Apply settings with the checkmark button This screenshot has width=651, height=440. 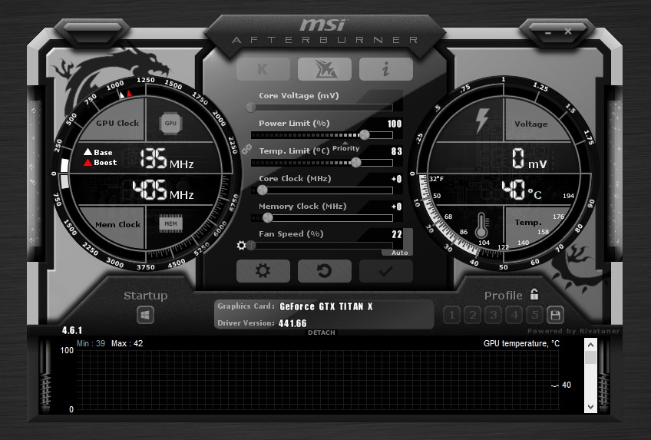pos(385,271)
